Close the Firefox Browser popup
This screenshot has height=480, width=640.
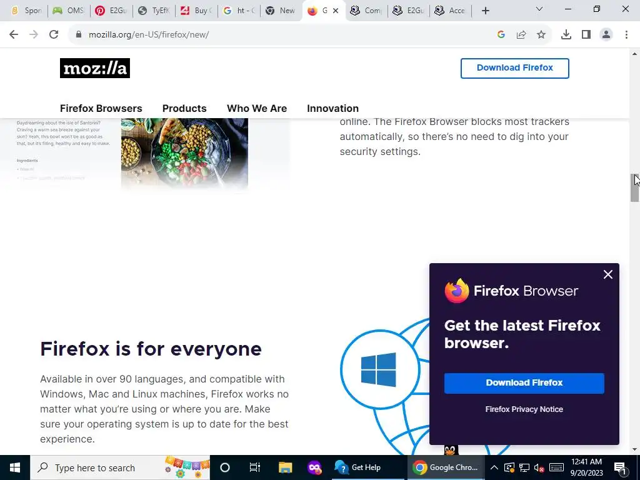607,275
